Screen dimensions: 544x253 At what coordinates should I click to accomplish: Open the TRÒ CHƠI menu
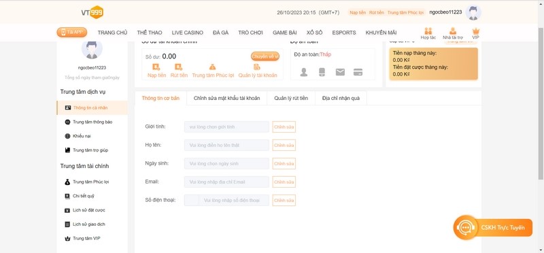250,33
